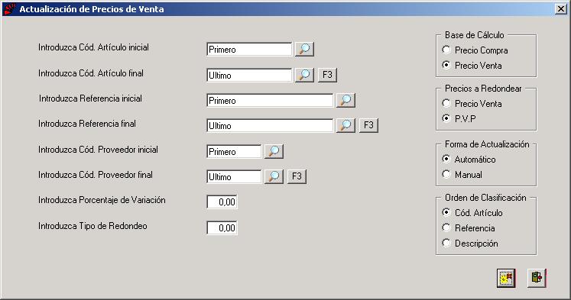The image size is (571, 300).
Task: Open search for Cód. Artículo inicial
Action: click(x=304, y=49)
